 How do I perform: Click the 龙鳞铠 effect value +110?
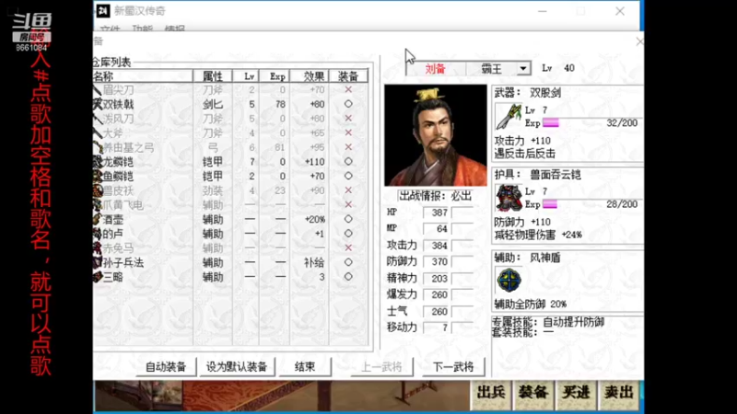click(x=314, y=162)
